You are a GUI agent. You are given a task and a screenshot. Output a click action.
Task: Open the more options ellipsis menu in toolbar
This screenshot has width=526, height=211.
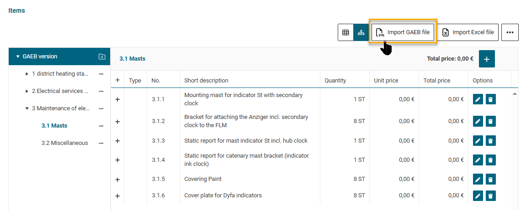click(x=510, y=32)
